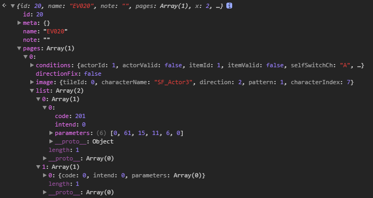Click the [0, 61, 15, 11, 6, 0] array preview
Image resolution: width=373 pixels, height=198 pixels.
click(147, 133)
